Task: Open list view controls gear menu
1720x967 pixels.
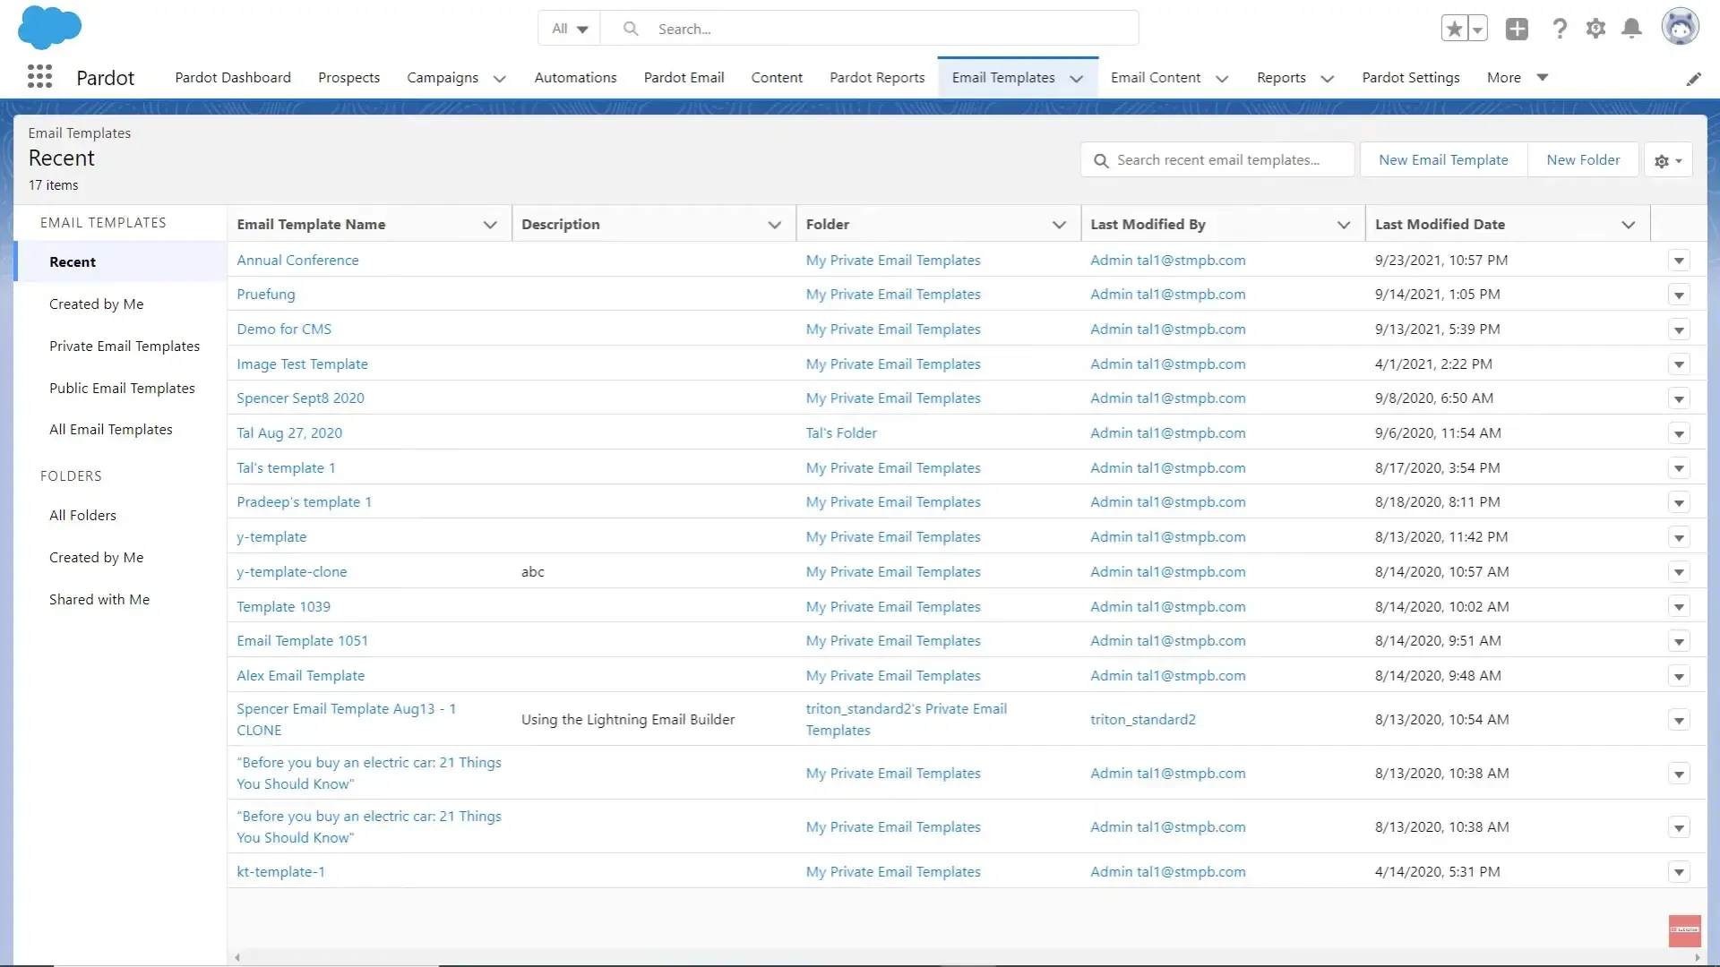Action: coord(1668,160)
